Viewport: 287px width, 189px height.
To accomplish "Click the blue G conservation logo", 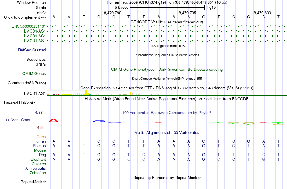I will [x=99, y=121].
